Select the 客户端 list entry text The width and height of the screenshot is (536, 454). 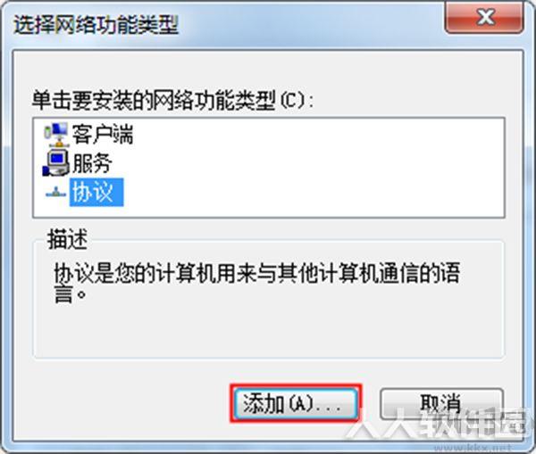point(102,135)
